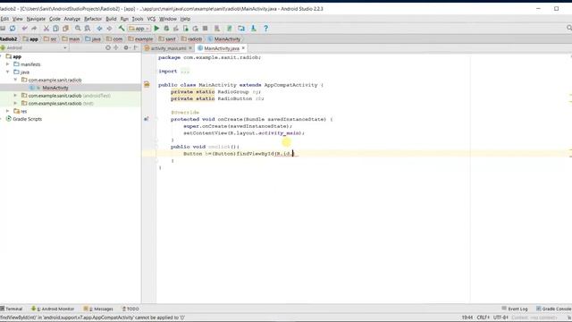Click the UTF-8 encoding in status bar
The width and height of the screenshot is (572, 322).
pyautogui.click(x=500, y=318)
